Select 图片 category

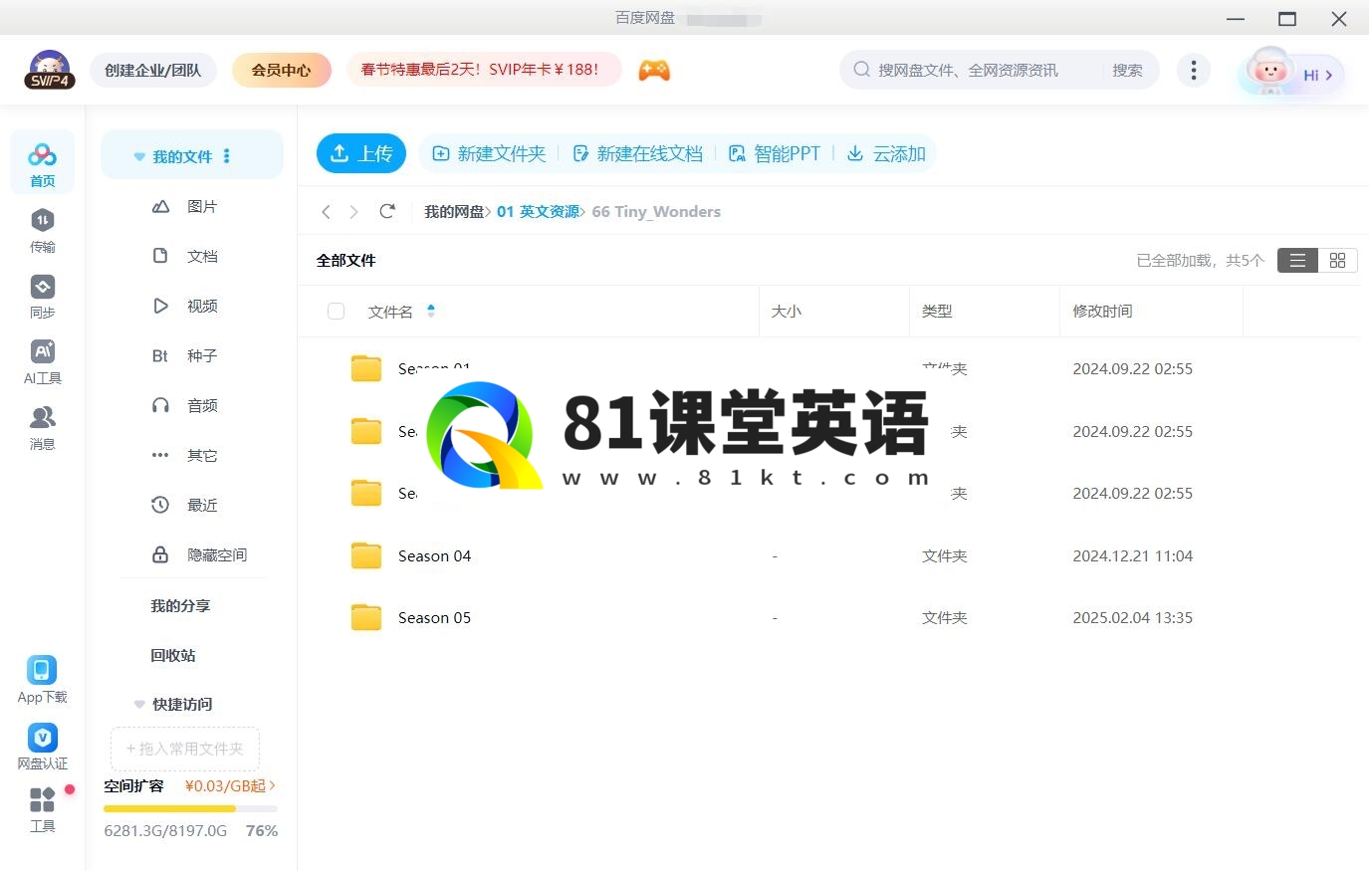(x=184, y=206)
